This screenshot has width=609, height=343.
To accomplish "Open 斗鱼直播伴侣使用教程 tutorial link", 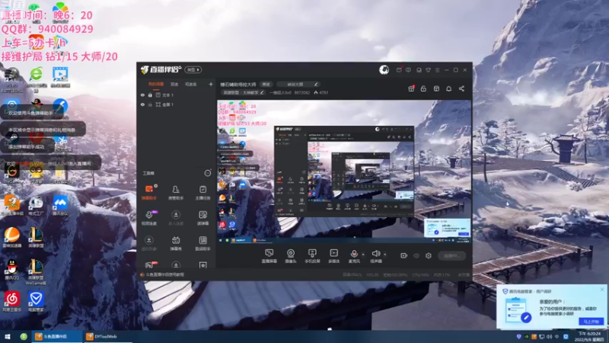I will point(164,274).
